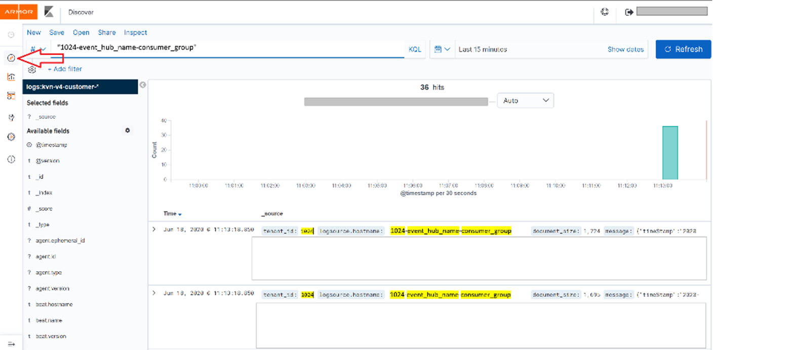796x350 pixels.
Task: Open the Auto interval dropdown
Action: [525, 101]
